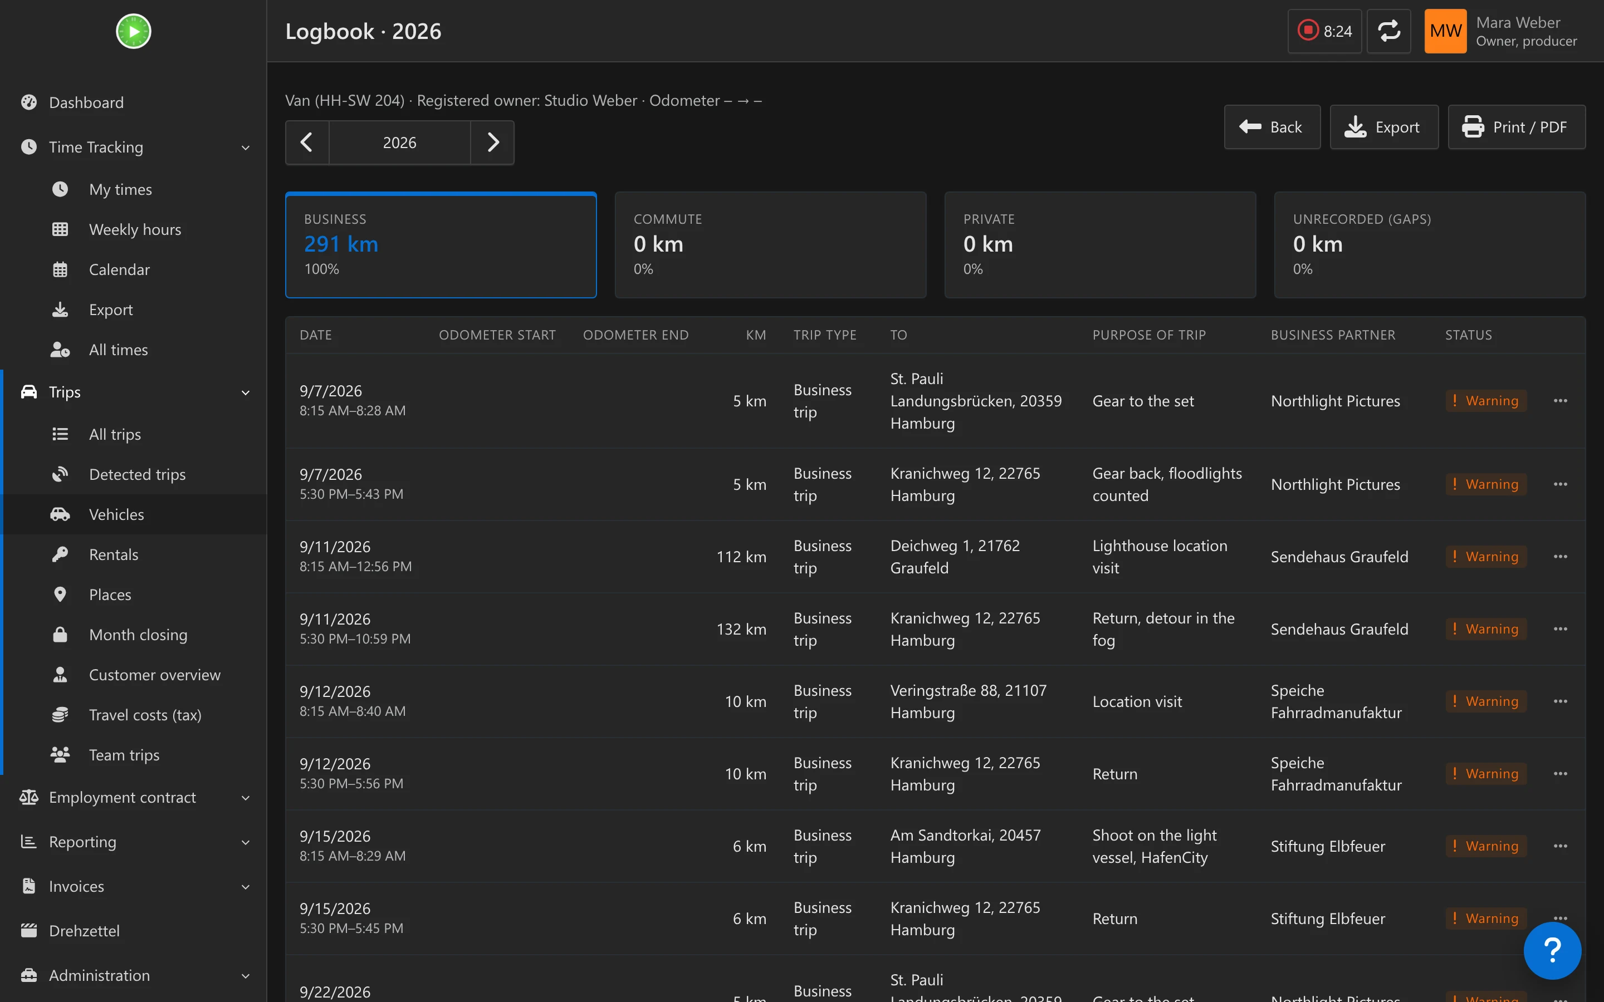The height and width of the screenshot is (1002, 1604).
Task: Click the green play logo icon
Action: (x=133, y=31)
